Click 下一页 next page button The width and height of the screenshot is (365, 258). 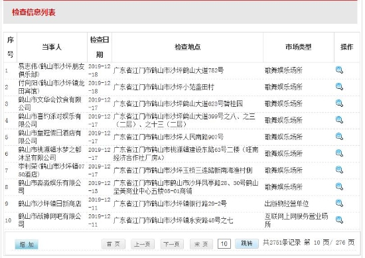click(x=172, y=244)
